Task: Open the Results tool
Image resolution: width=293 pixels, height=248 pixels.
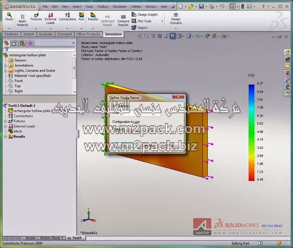Action: [x=93, y=17]
